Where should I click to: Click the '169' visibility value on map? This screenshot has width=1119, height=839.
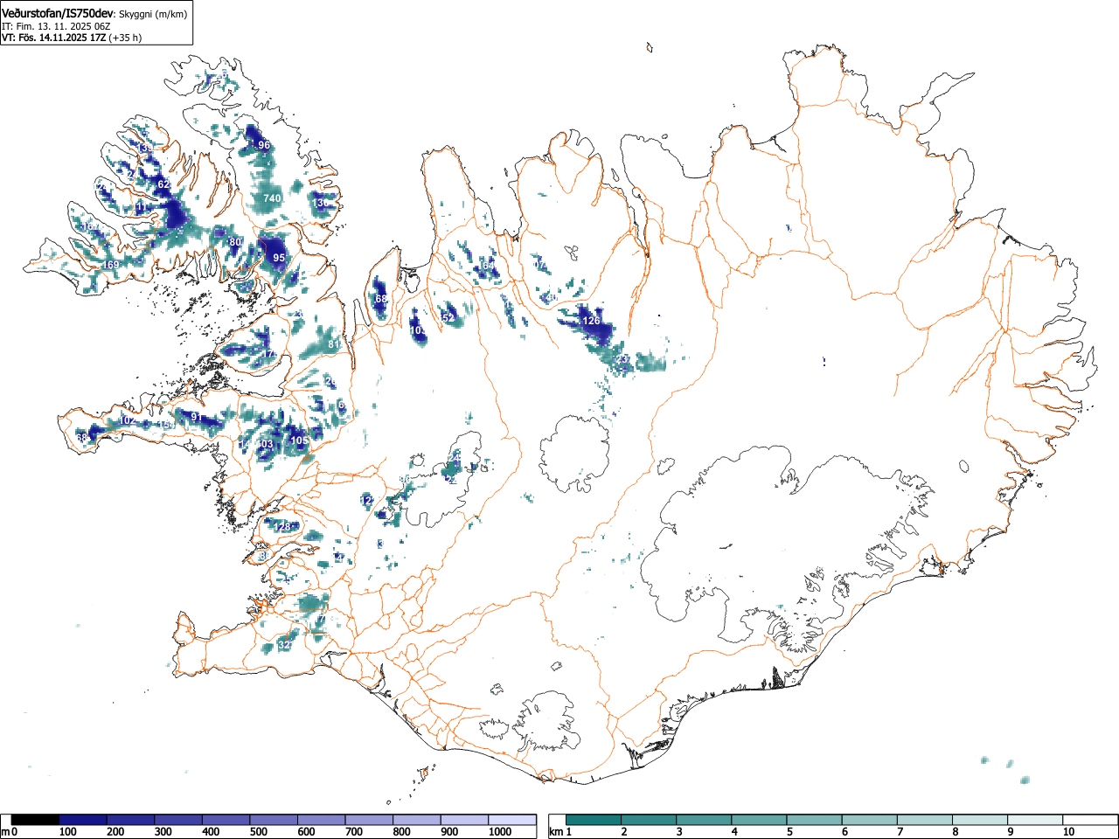(x=111, y=265)
